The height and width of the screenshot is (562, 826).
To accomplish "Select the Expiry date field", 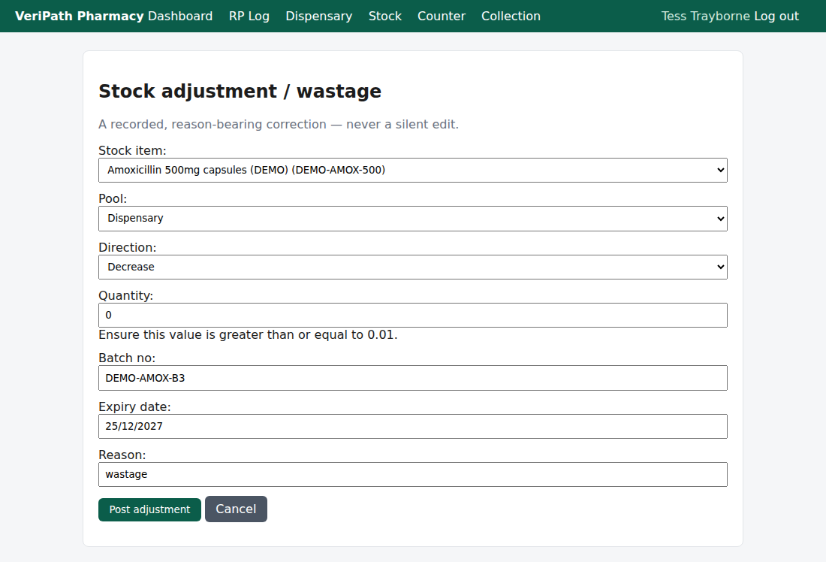I will [x=412, y=426].
